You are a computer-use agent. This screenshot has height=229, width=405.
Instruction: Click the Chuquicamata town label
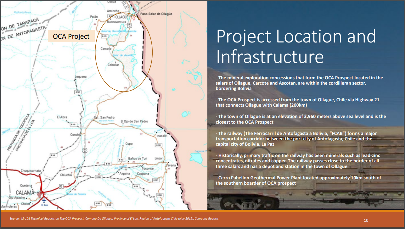click(x=31, y=171)
